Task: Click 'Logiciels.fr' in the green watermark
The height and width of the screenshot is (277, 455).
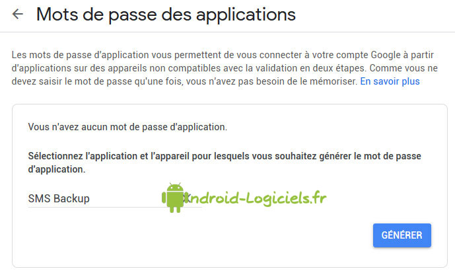Action: point(291,197)
